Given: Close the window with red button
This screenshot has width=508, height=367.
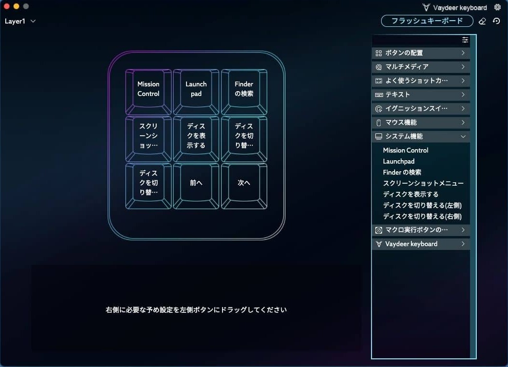Looking at the screenshot, I should pyautogui.click(x=6, y=6).
